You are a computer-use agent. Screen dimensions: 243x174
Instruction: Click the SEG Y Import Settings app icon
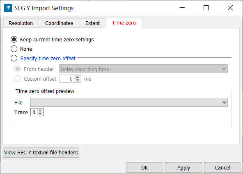point(8,8)
